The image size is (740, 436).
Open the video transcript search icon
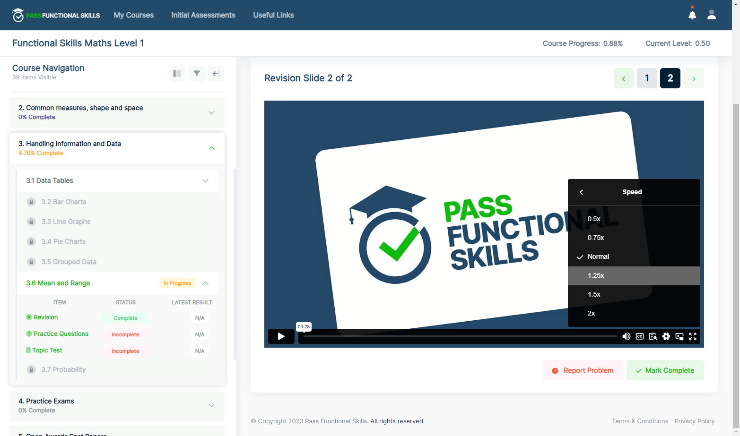coord(653,336)
